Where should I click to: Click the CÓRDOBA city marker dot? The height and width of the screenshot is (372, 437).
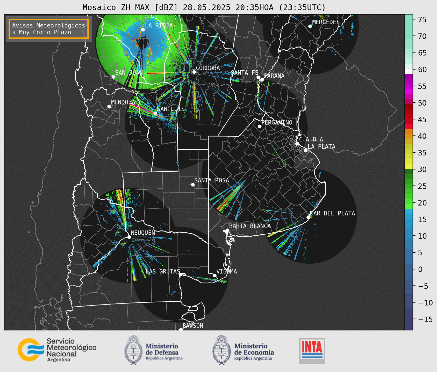click(194, 72)
